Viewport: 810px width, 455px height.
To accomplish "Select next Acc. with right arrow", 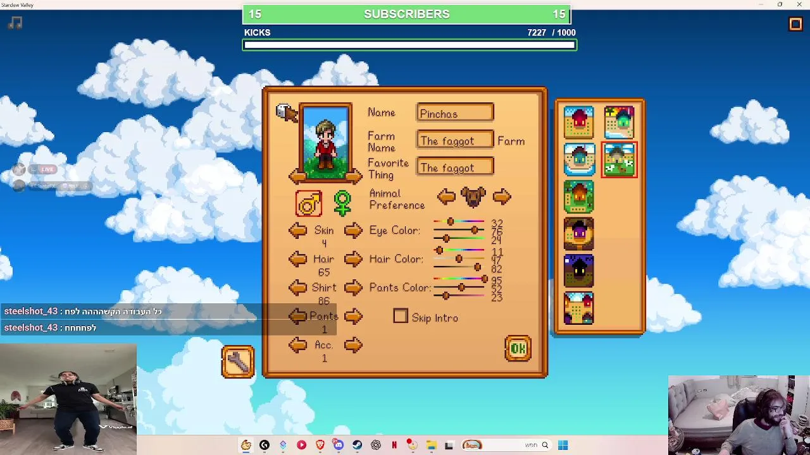I will (x=354, y=345).
